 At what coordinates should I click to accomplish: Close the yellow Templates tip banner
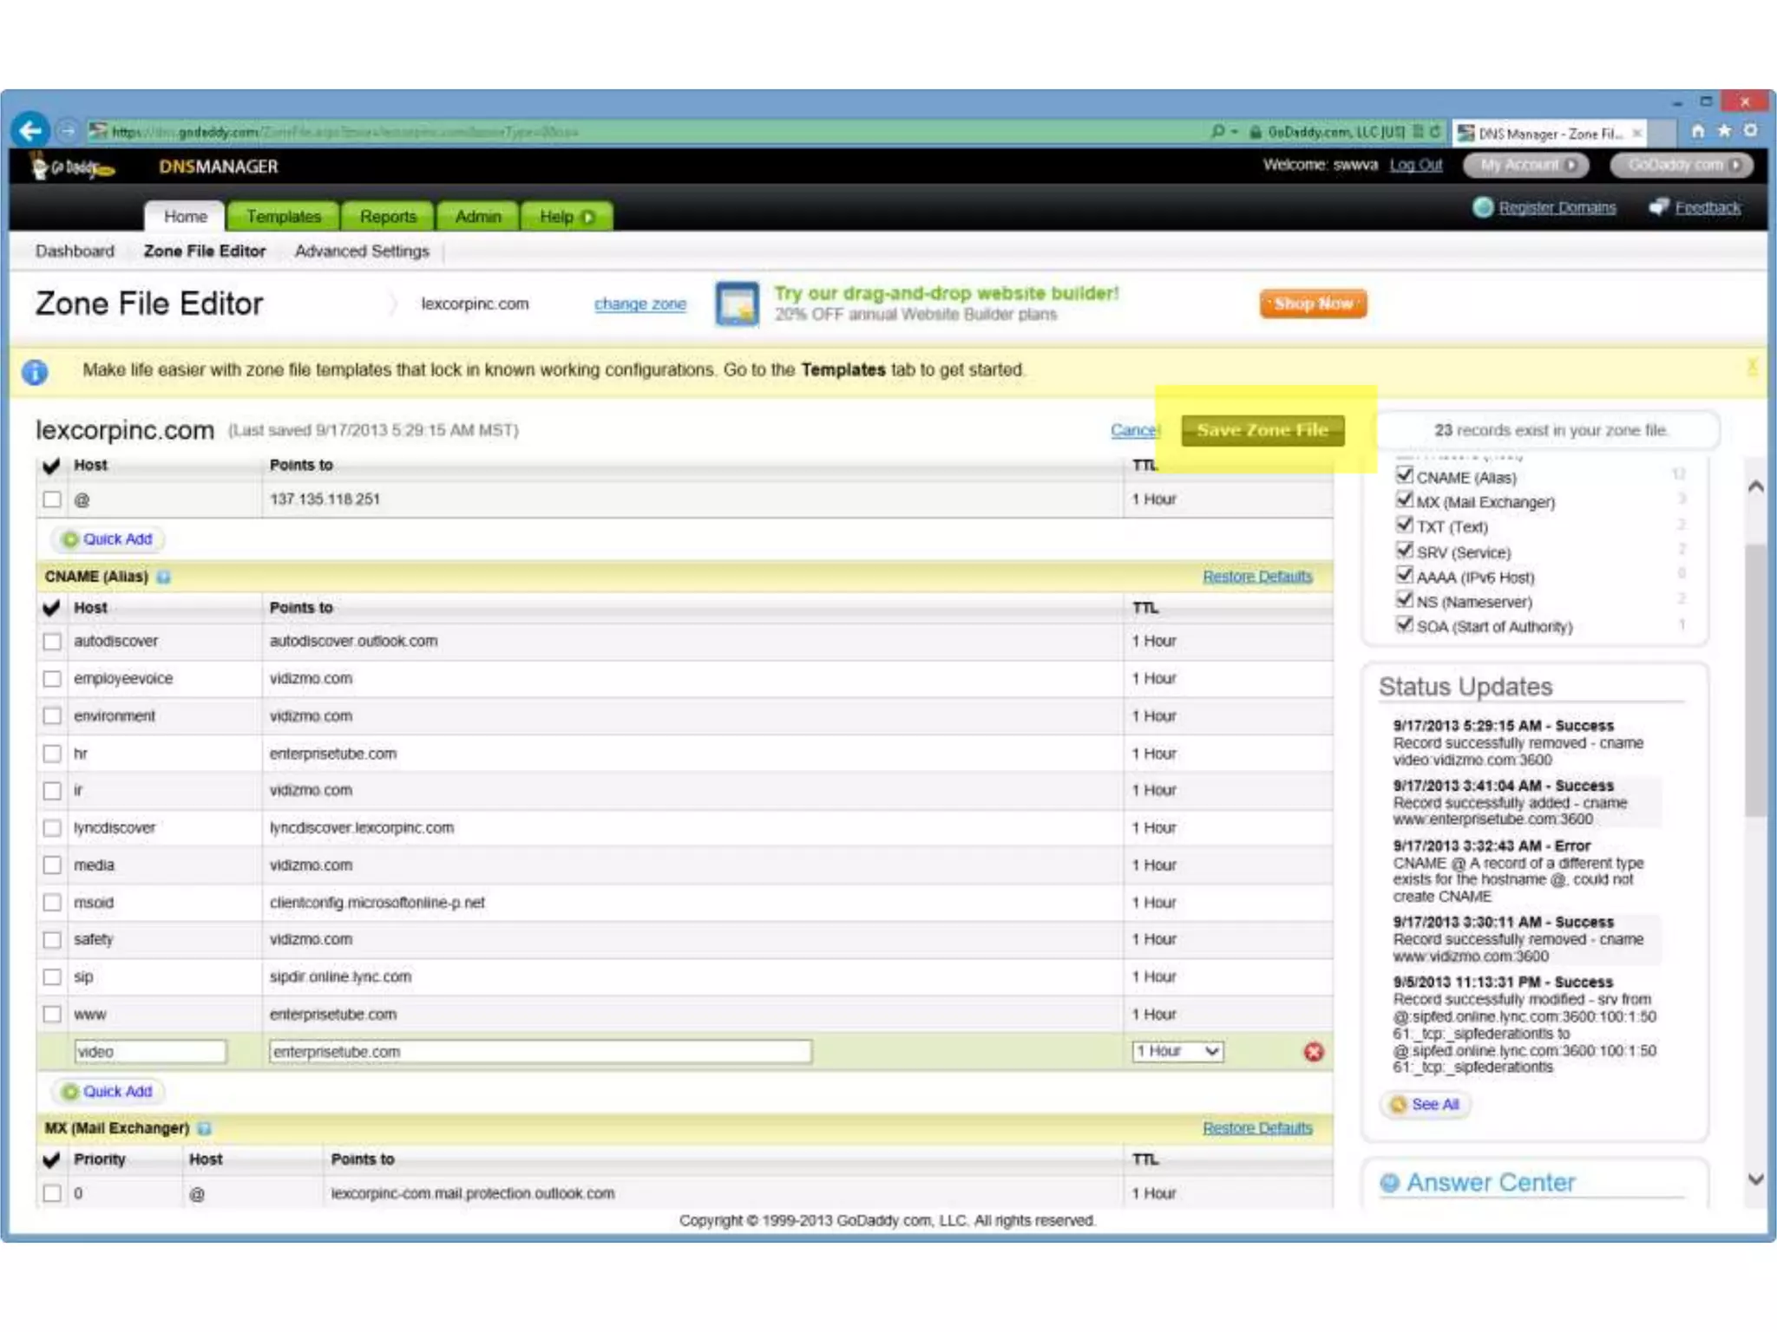click(1752, 367)
